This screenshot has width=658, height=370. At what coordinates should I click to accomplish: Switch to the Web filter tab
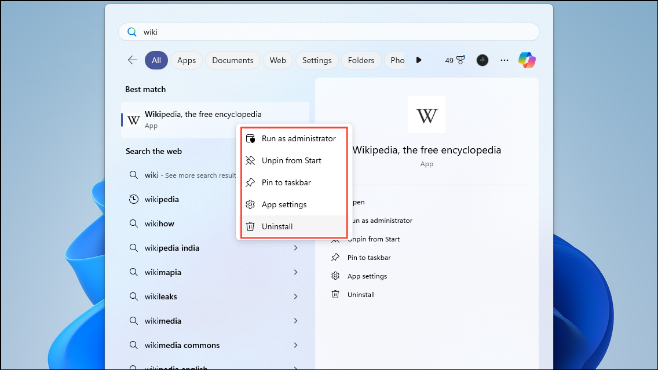click(x=278, y=60)
